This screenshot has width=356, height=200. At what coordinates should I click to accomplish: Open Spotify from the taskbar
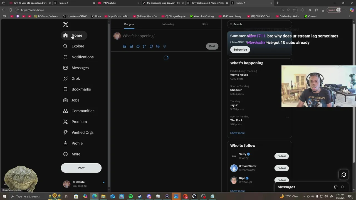coord(131,196)
